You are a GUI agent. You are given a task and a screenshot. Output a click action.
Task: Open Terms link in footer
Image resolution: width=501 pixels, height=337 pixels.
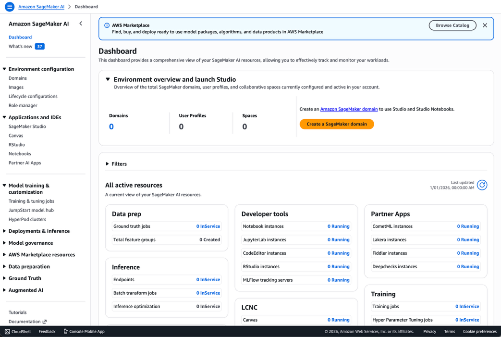[x=449, y=332]
